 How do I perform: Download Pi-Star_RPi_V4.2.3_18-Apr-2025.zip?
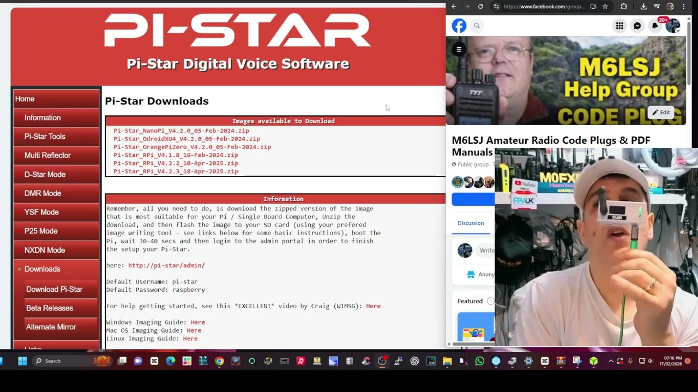click(x=176, y=171)
